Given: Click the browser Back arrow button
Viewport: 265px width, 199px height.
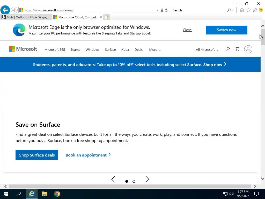Looking at the screenshot, I should pos(5,10).
